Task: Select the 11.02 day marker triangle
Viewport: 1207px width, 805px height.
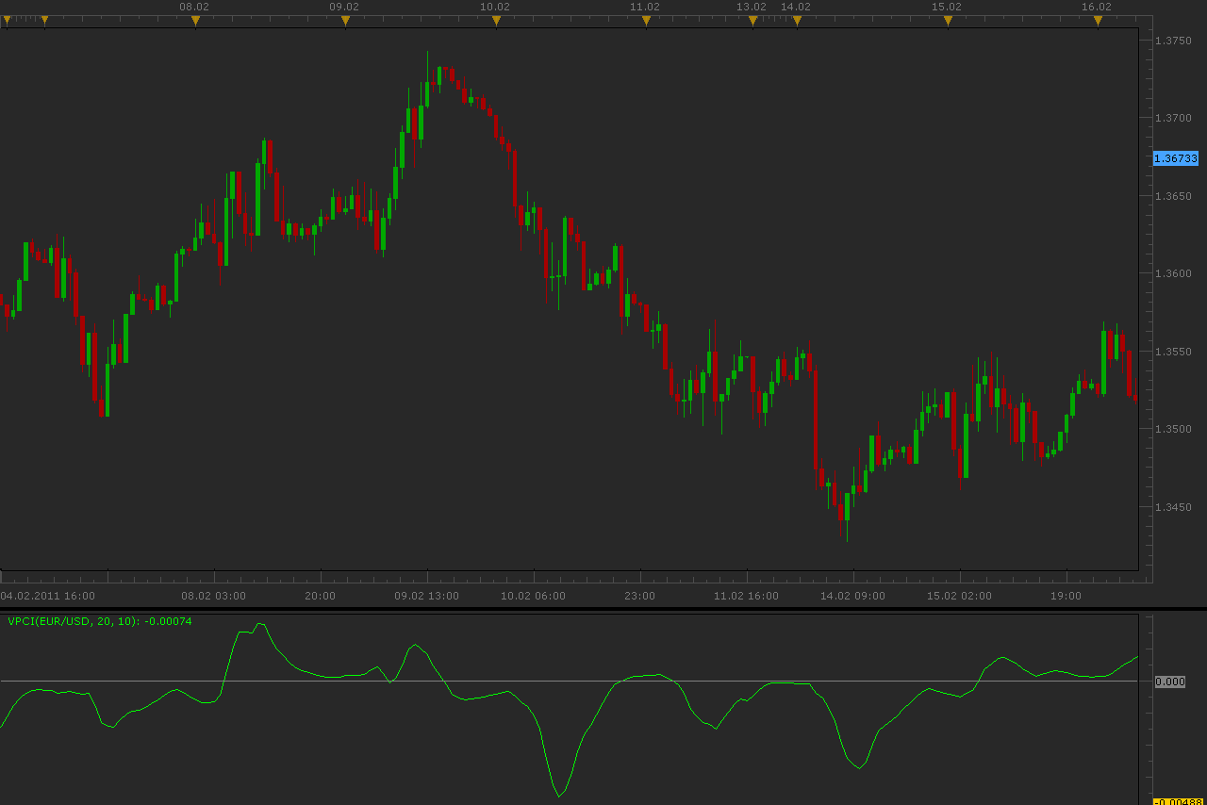Action: coord(646,20)
